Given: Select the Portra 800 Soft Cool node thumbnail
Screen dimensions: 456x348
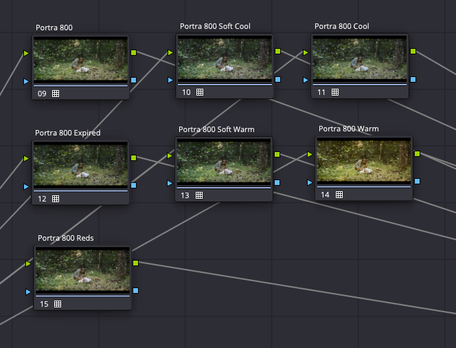Looking at the screenshot, I should tap(225, 59).
